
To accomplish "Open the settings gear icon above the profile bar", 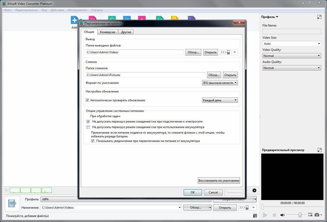I will pyautogui.click(x=254, y=190).
